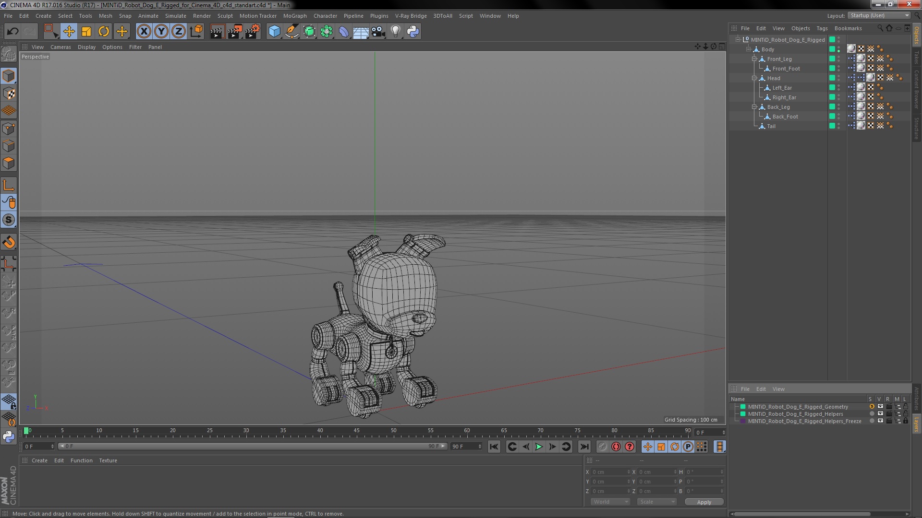Click Render View clapperboard icon

(217, 32)
